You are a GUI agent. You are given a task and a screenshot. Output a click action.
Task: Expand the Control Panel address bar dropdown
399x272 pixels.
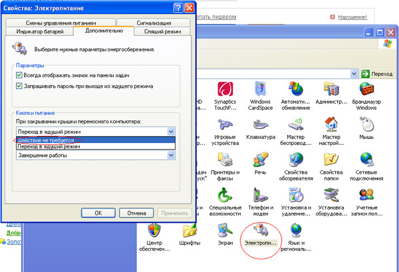(354, 74)
